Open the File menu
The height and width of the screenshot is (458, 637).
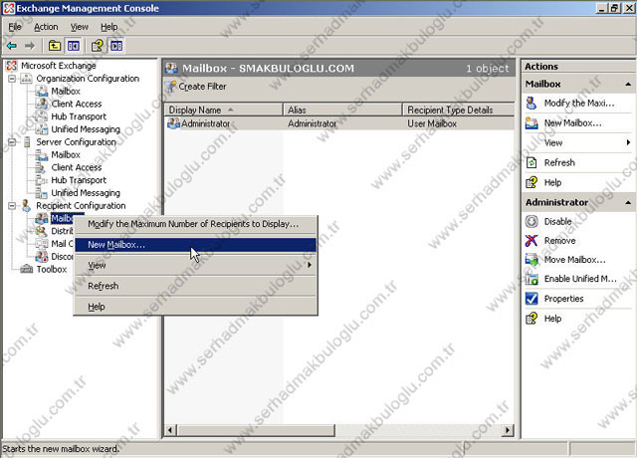tap(15, 27)
